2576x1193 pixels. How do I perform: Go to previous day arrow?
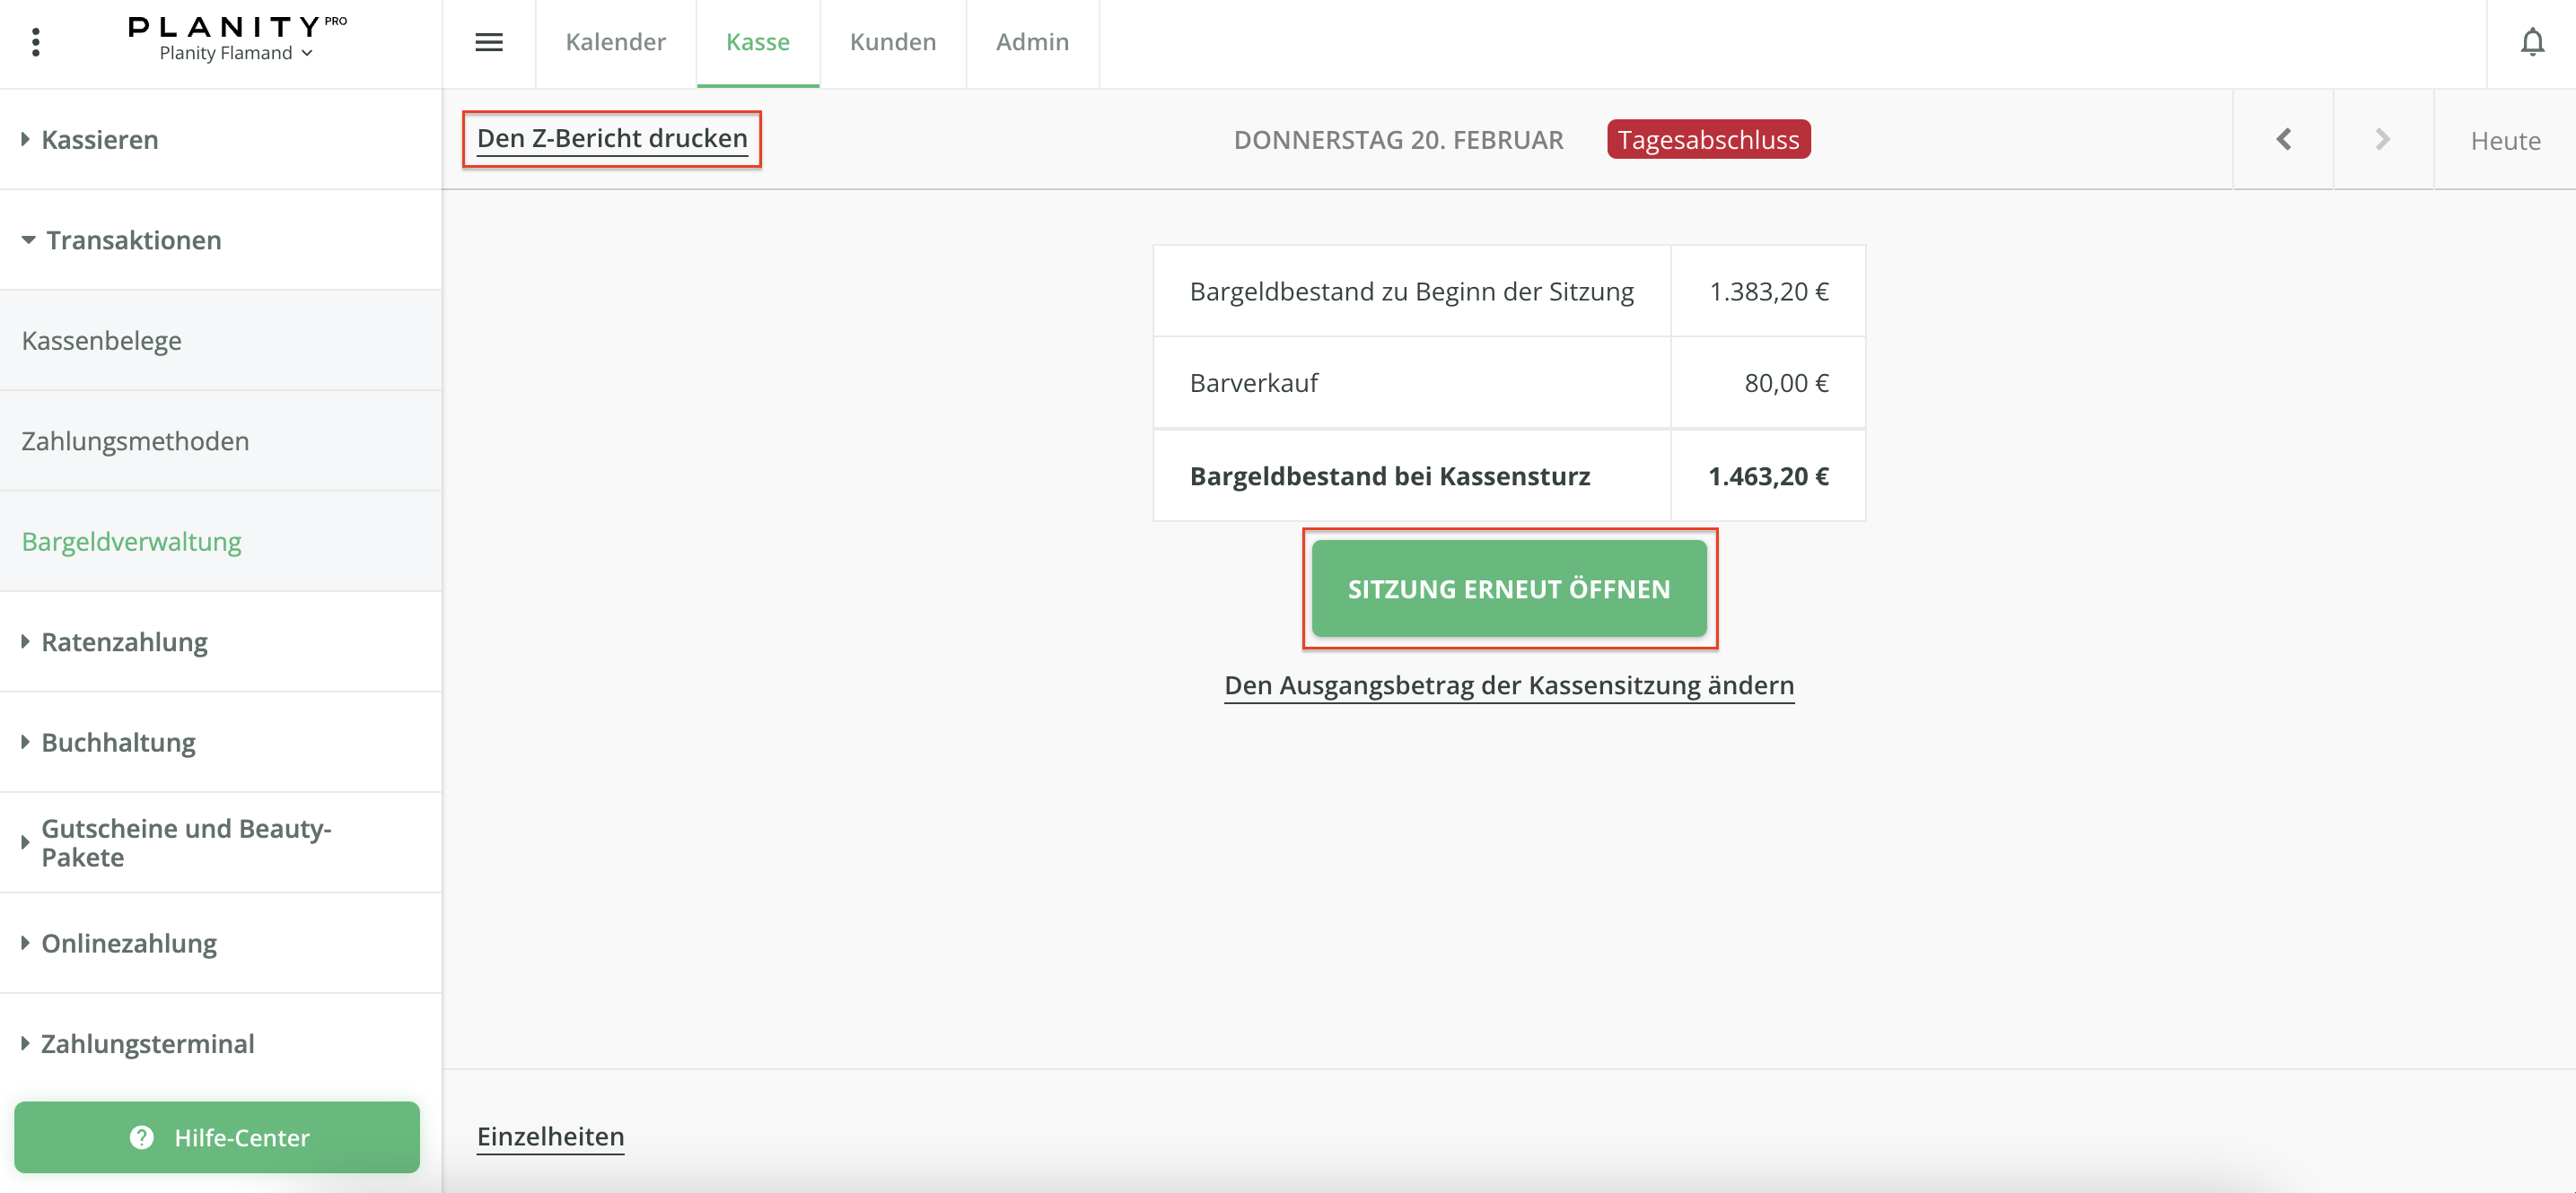tap(2283, 140)
